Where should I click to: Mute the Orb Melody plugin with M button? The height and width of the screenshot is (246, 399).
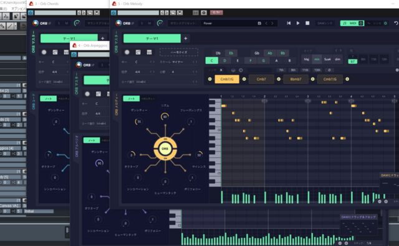pyautogui.click(x=150, y=23)
